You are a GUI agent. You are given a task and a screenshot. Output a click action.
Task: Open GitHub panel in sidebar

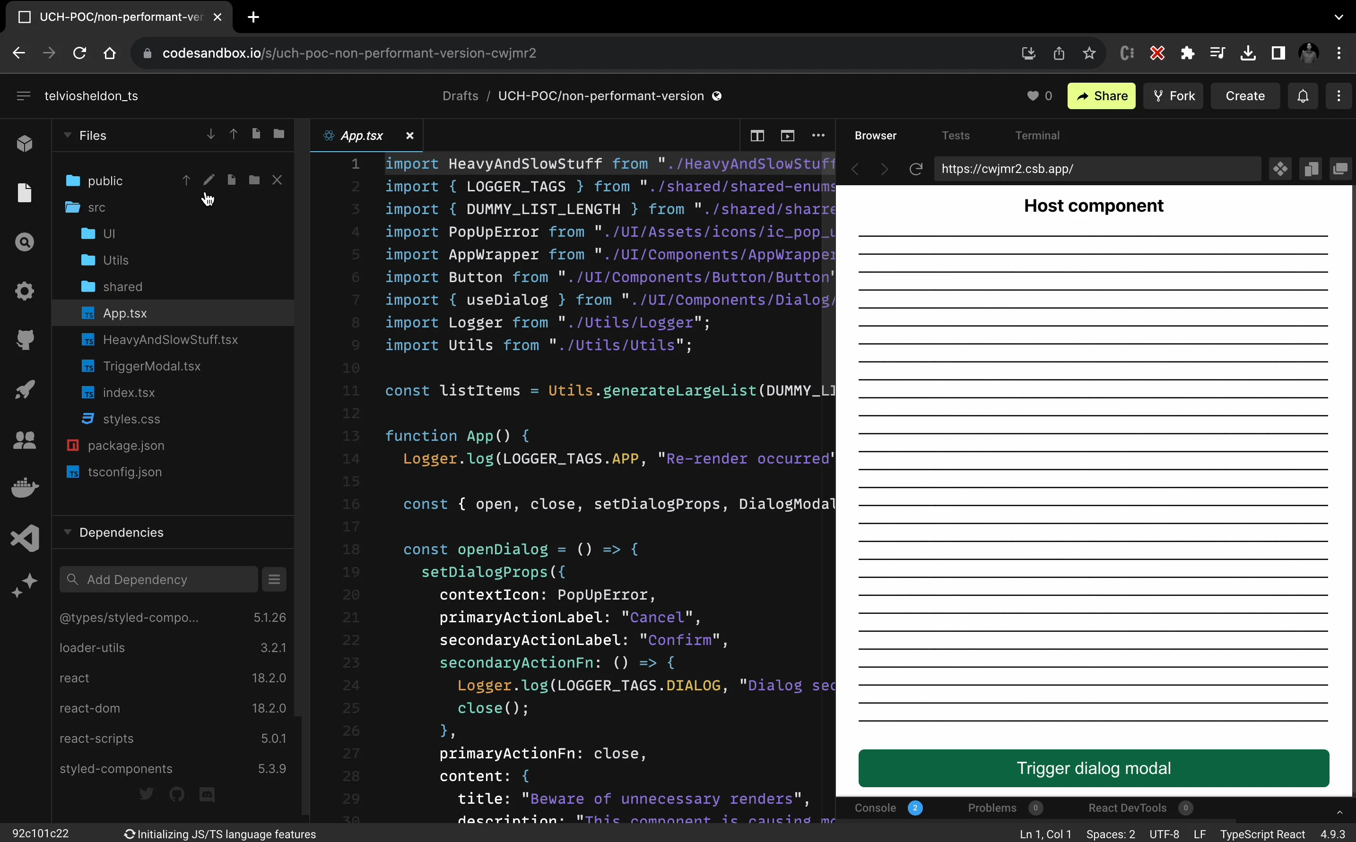coord(25,340)
